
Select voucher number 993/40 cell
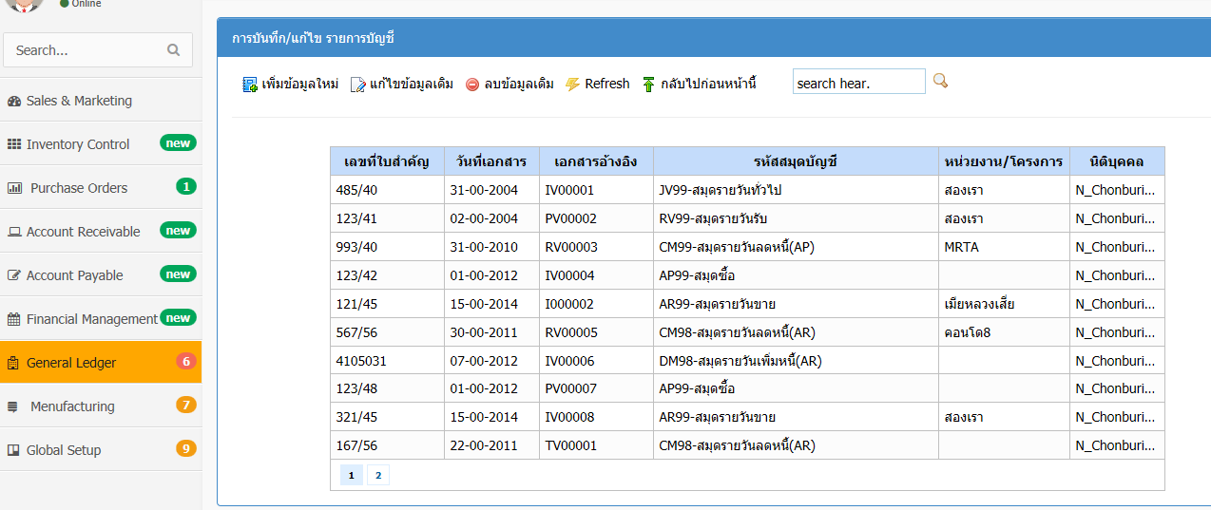(x=387, y=247)
